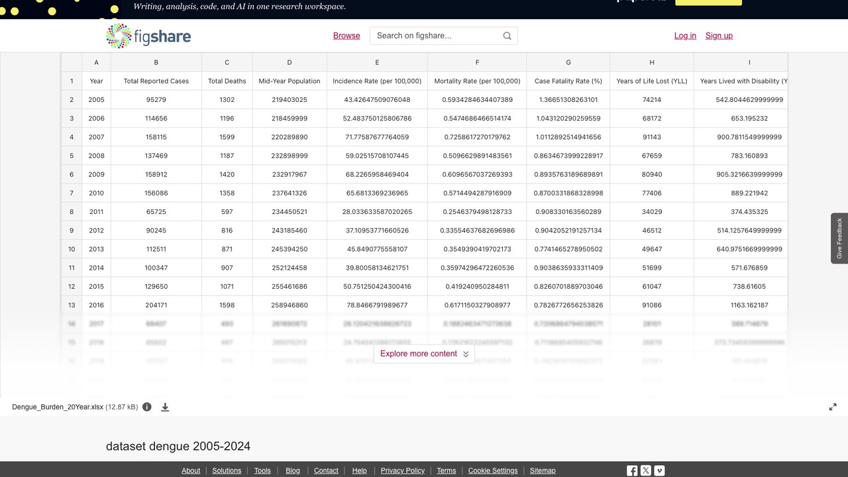Click the 'Mid-Year Population' header cell

pyautogui.click(x=290, y=81)
